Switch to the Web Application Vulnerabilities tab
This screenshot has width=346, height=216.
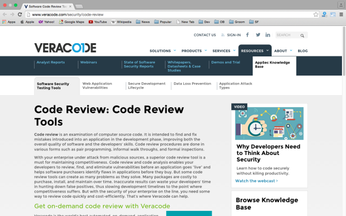click(x=97, y=85)
